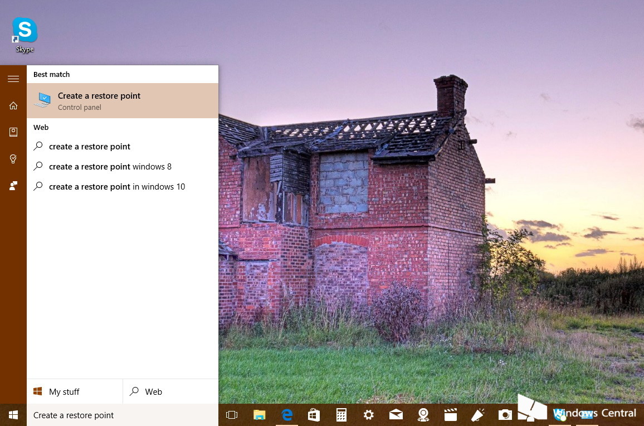
Task: Choose 'create a restore point in windows 10' suggestion
Action: pyautogui.click(x=116, y=187)
